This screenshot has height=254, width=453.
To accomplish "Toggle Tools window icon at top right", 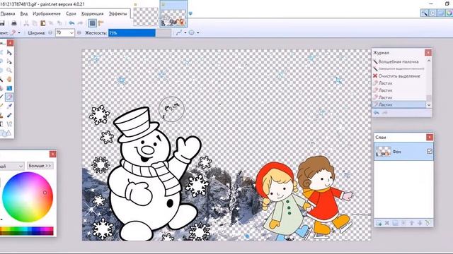I will (424, 13).
